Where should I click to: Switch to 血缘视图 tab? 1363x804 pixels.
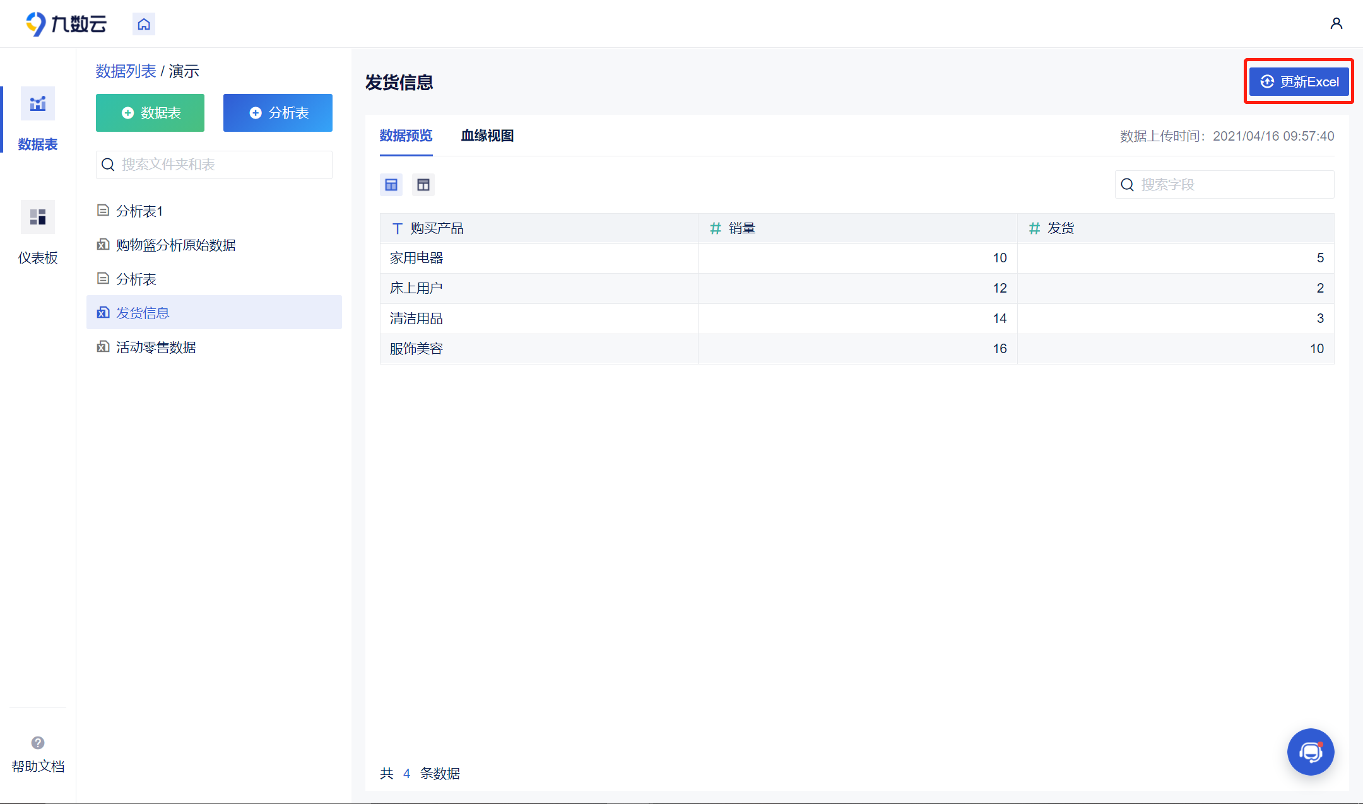point(487,136)
